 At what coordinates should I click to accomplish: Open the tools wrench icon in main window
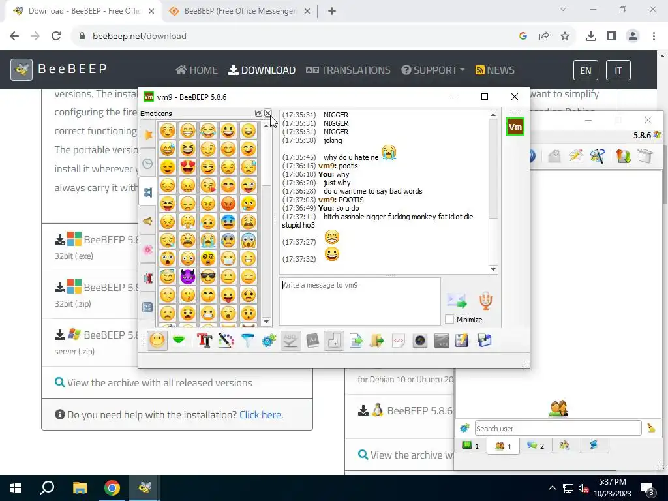point(598,156)
